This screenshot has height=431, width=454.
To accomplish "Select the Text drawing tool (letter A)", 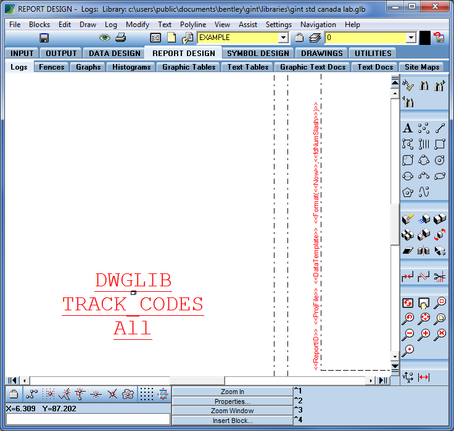I will tap(408, 128).
